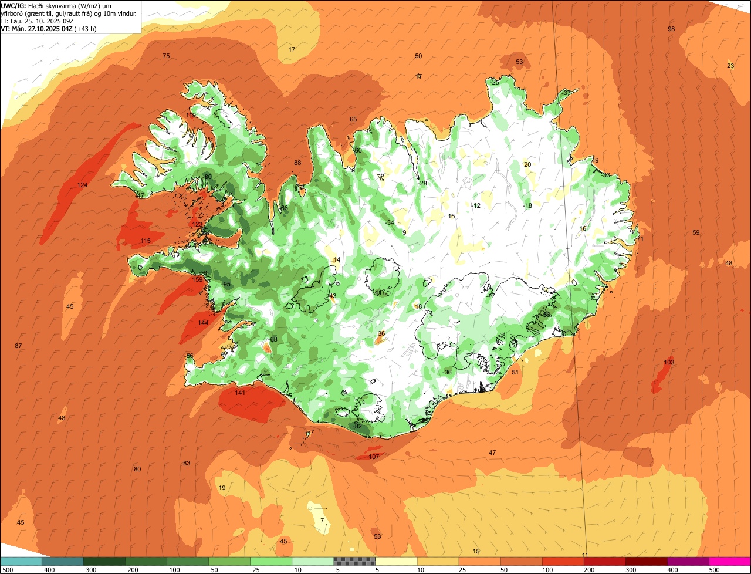The image size is (751, 574).
Task: Click the green -100 to -50 legend swatch
Action: click(x=188, y=561)
